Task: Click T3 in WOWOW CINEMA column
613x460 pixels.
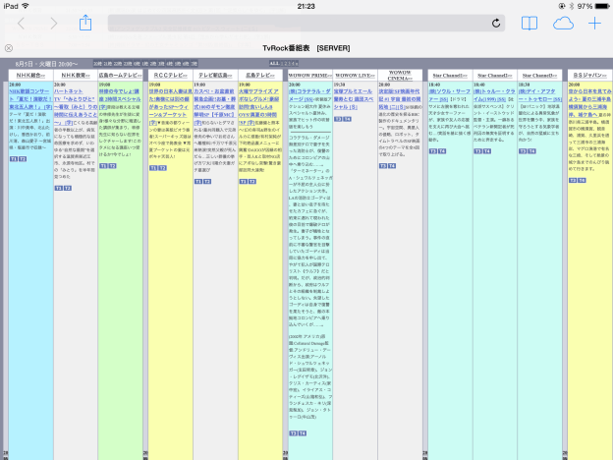Action: (x=383, y=166)
